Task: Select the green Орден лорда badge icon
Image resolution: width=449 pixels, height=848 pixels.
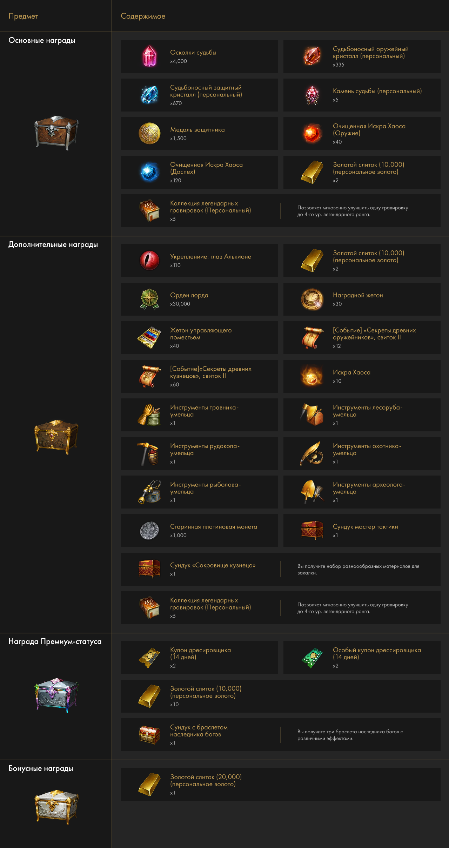Action: pyautogui.click(x=150, y=299)
